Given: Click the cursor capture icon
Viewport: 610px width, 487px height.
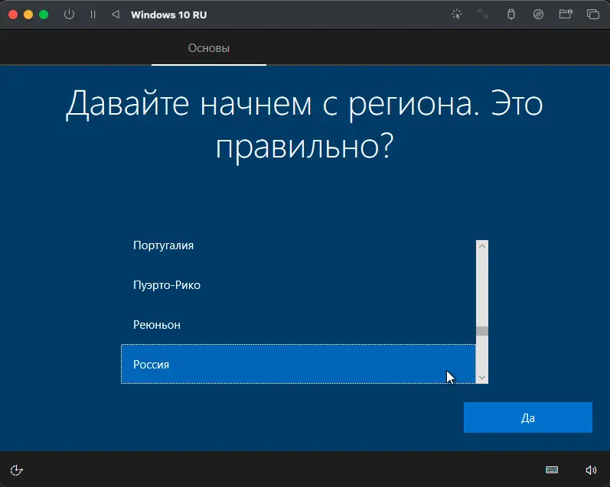Looking at the screenshot, I should (x=457, y=15).
